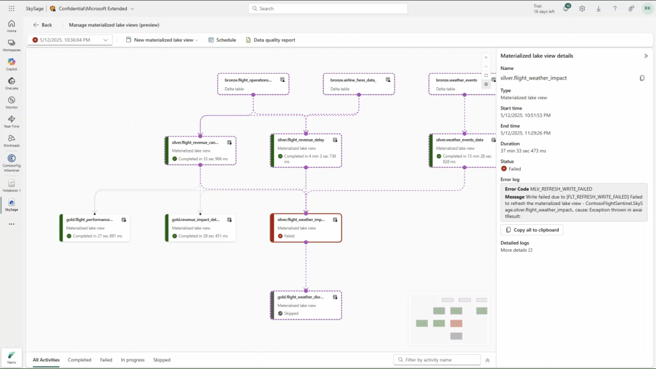Open Notebook 1 from the sidebar
The image size is (656, 369).
[12, 185]
